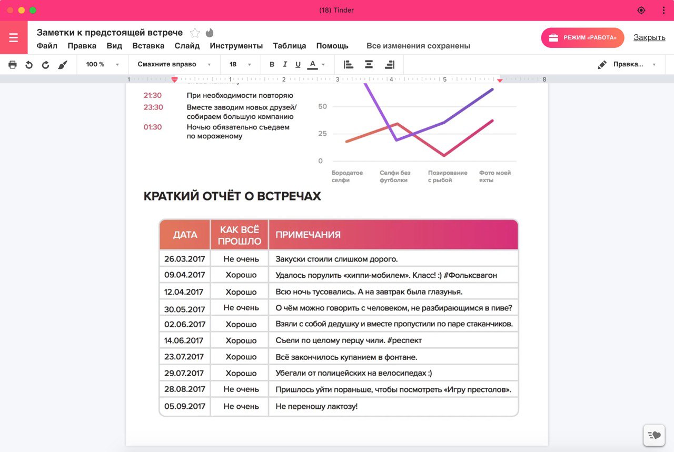Click the left indent marker on ruler
This screenshot has width=674, height=452.
point(174,79)
